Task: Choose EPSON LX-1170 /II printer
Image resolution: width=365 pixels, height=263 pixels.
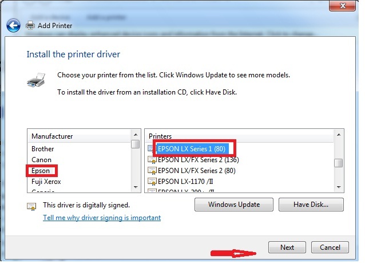Action: 185,182
